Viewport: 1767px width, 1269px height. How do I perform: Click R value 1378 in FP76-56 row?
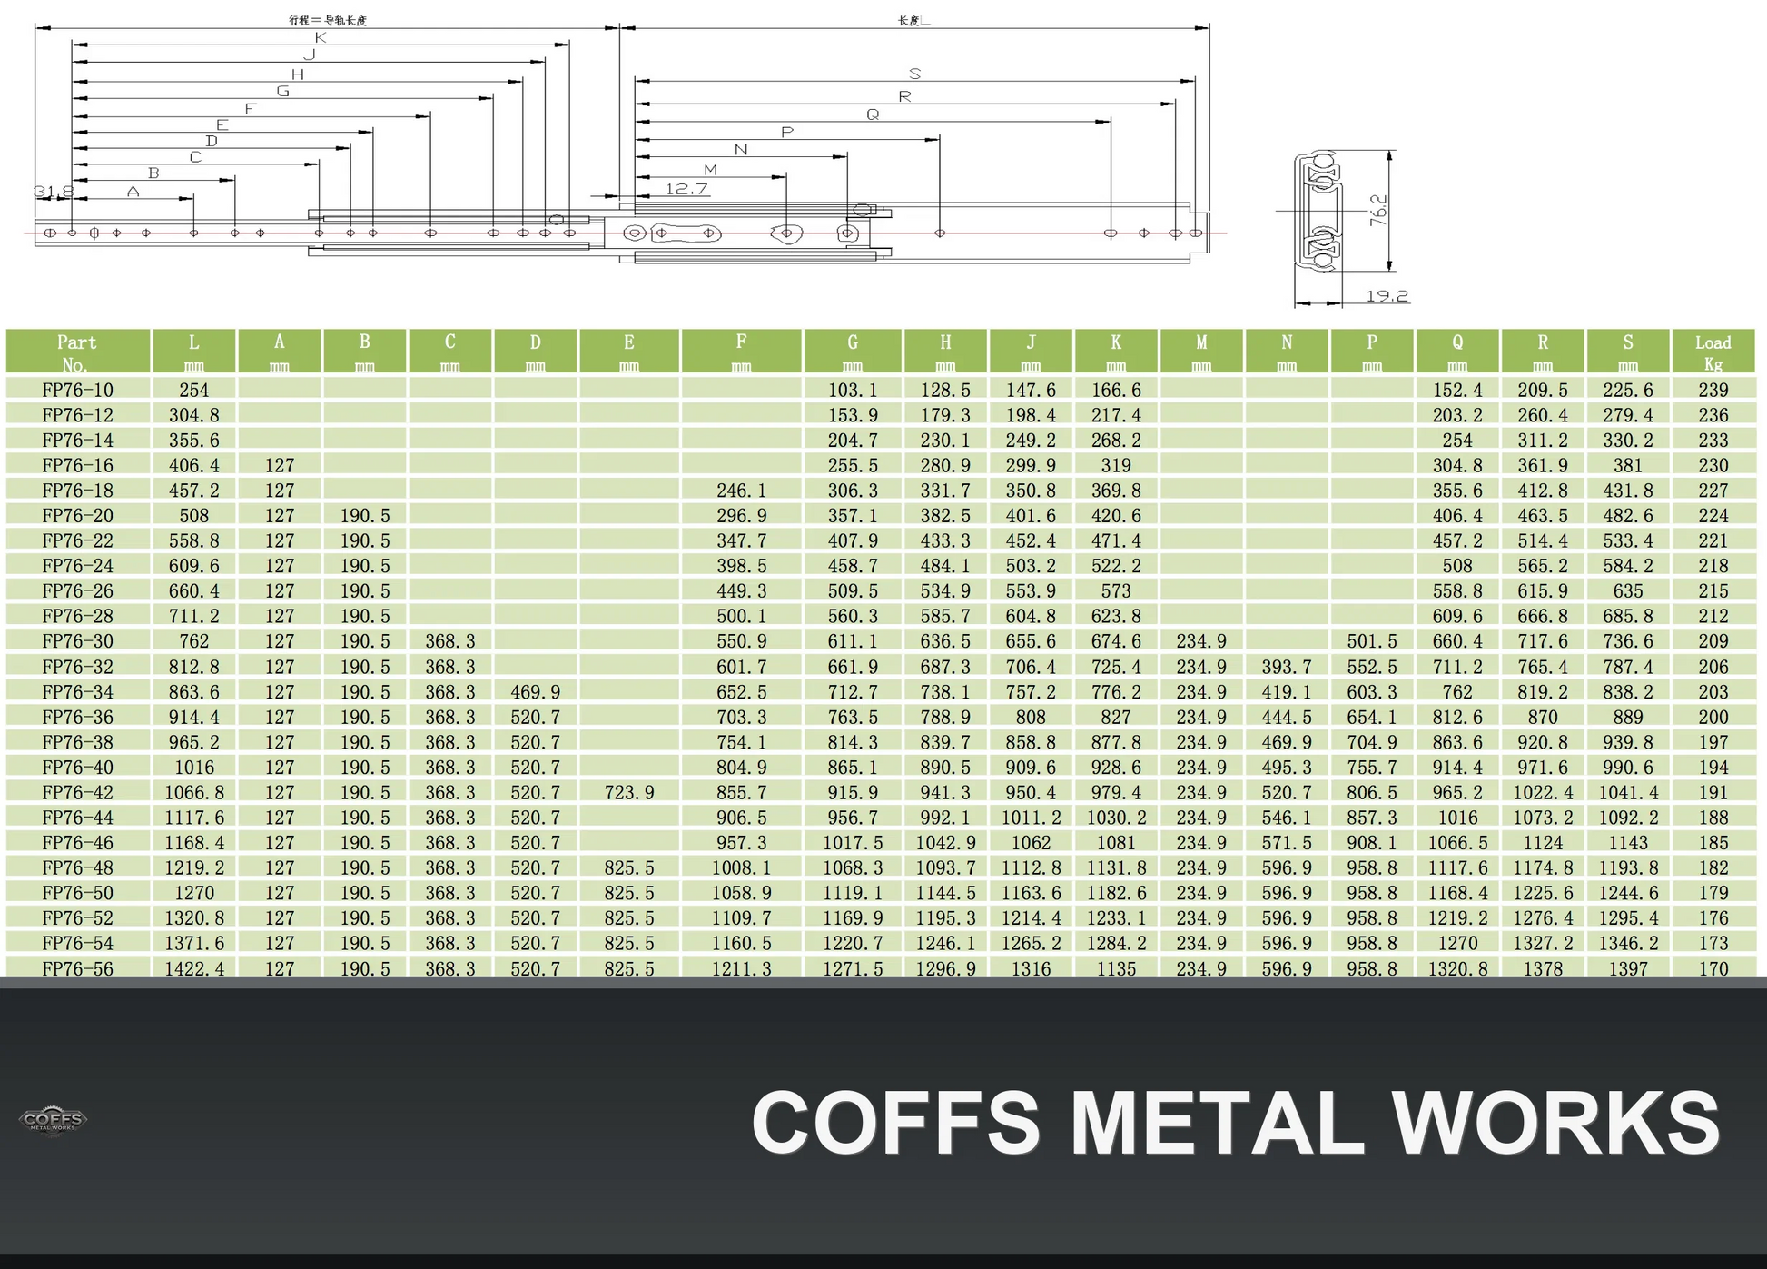coord(1543,968)
